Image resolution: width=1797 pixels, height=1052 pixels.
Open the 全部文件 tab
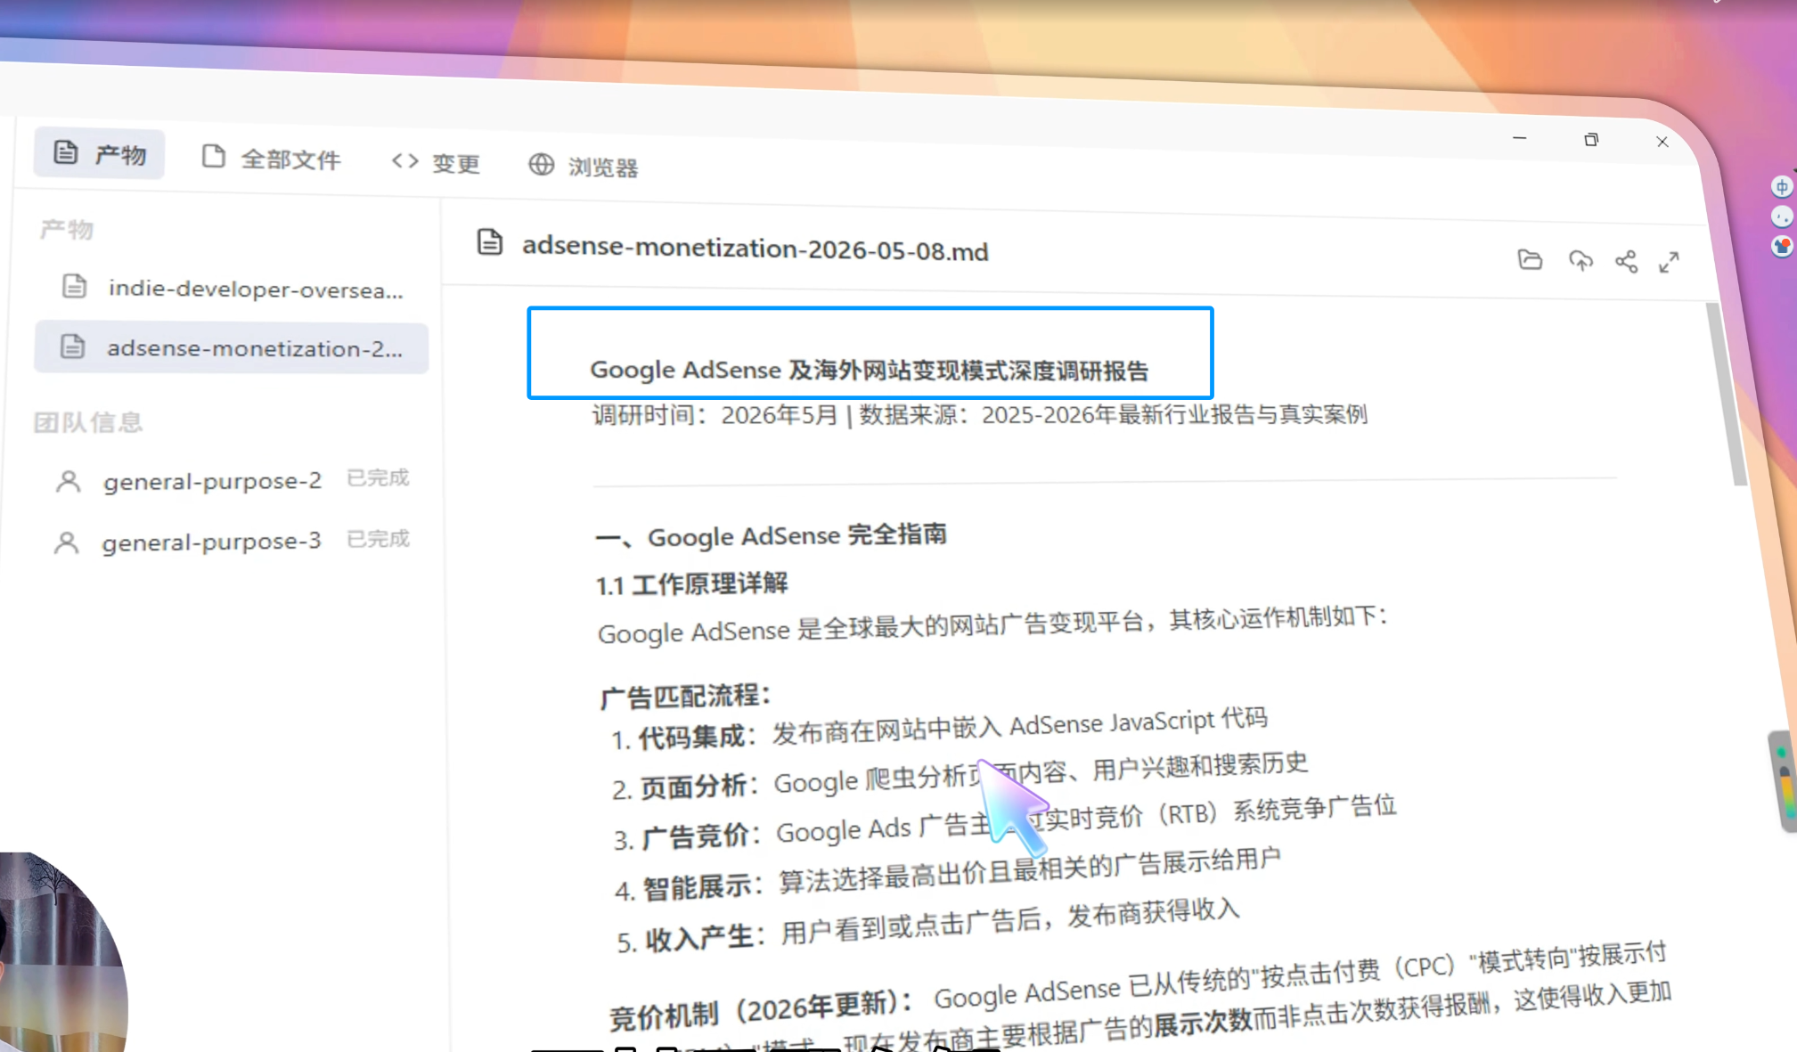tap(271, 159)
